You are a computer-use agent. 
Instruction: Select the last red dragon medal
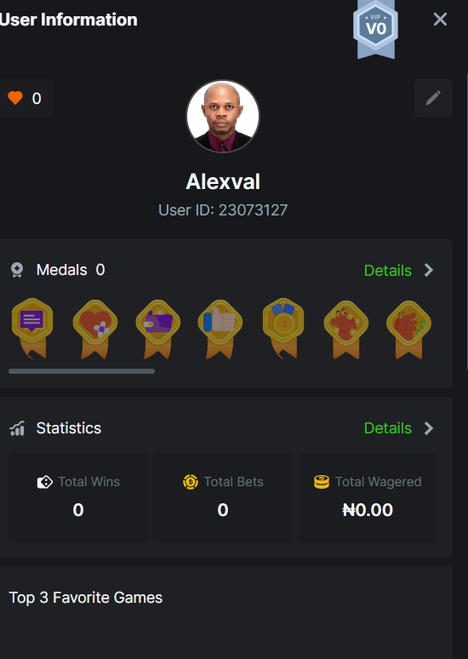[x=408, y=329]
